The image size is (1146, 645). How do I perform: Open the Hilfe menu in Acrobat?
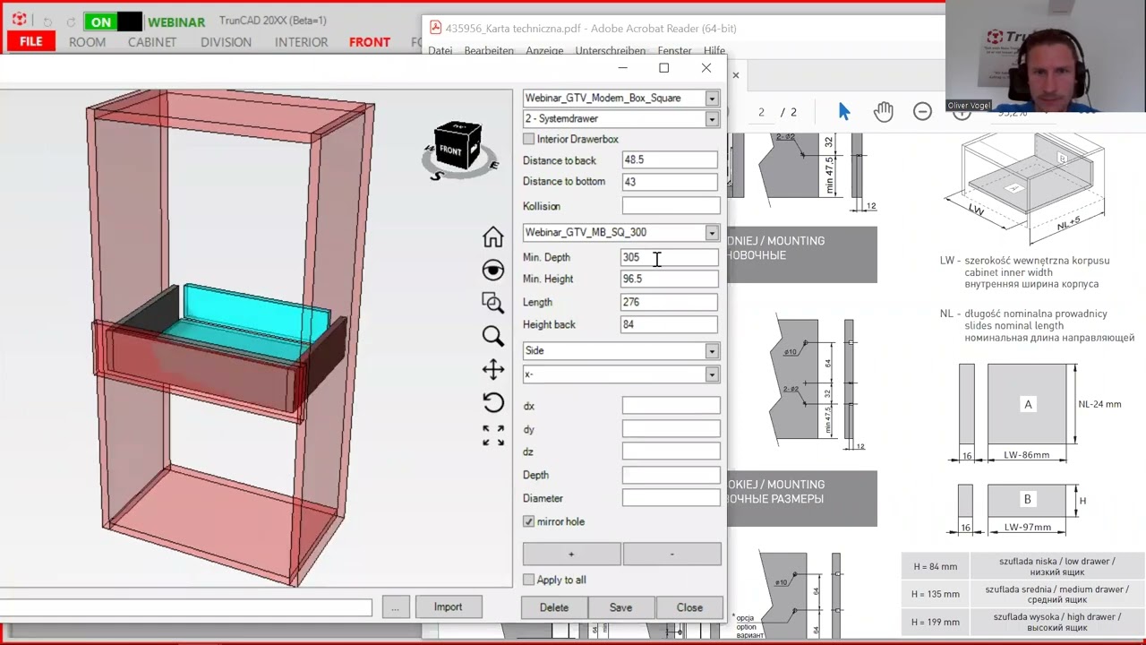coord(714,51)
